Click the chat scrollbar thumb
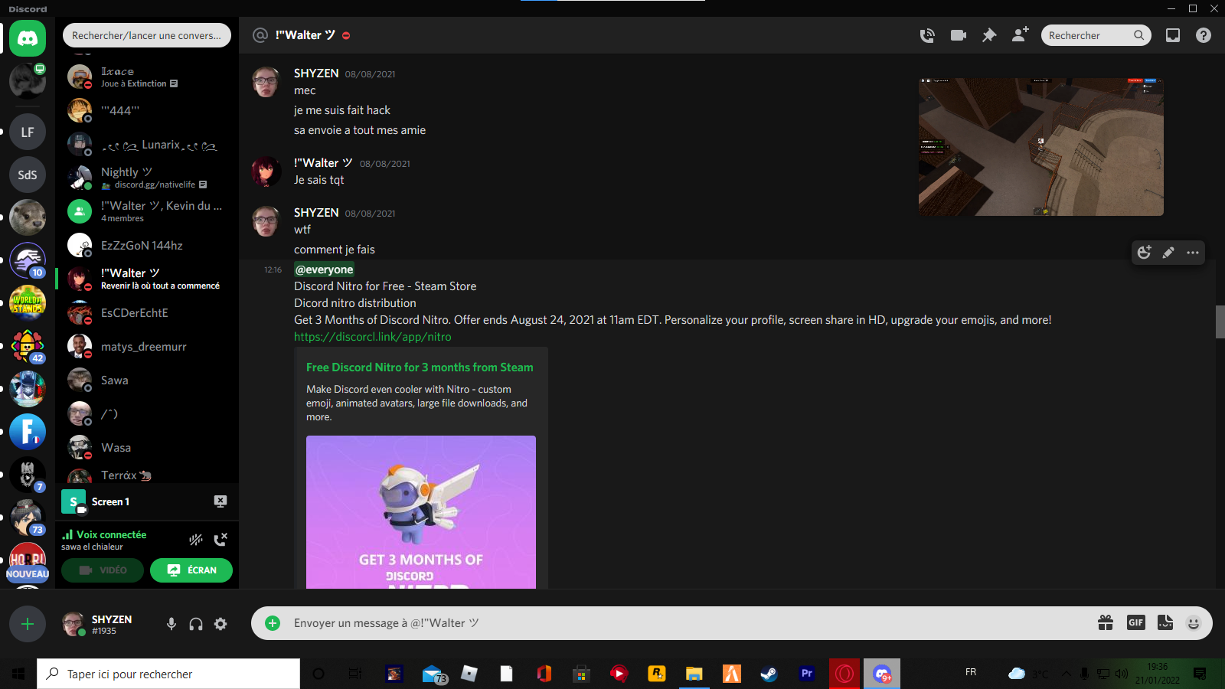 (x=1220, y=322)
